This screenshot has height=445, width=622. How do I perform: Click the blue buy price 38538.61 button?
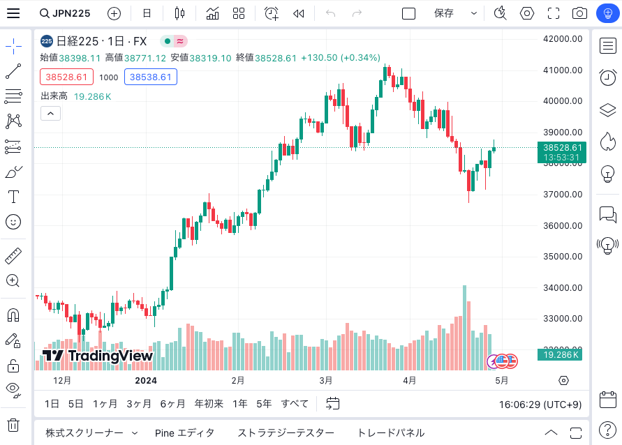pos(151,77)
